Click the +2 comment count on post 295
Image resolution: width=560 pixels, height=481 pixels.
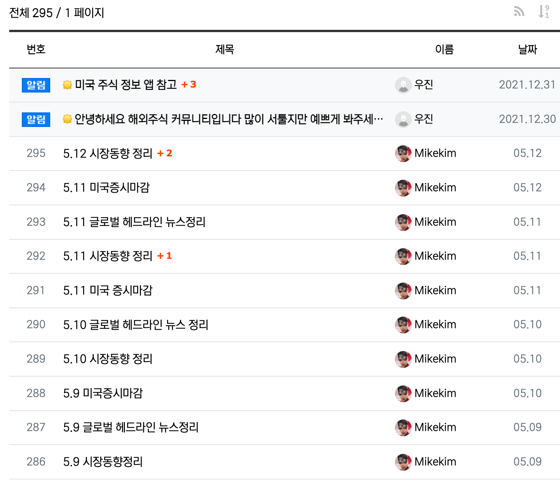click(x=165, y=153)
